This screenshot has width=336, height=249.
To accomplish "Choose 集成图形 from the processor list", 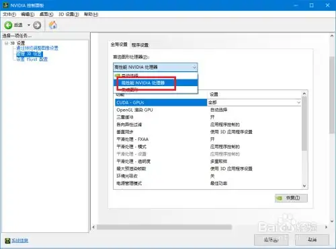I will point(156,90).
